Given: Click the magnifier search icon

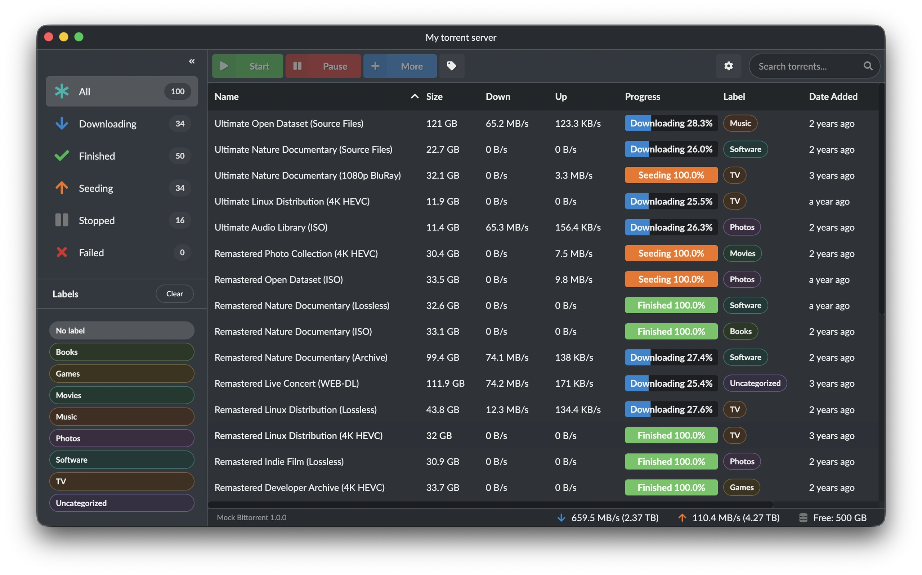Looking at the screenshot, I should click(x=868, y=66).
